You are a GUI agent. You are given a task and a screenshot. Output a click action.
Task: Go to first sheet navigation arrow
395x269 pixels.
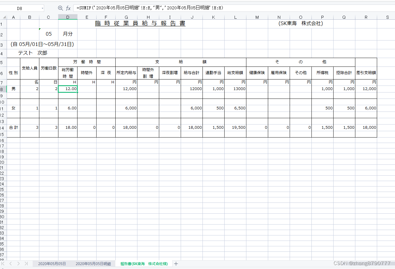[x=3, y=264]
